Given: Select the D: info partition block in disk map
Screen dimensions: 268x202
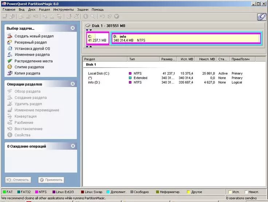Looking at the screenshot, I should (x=186, y=39).
